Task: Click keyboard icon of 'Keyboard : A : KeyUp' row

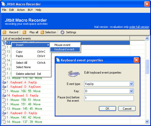Action: click(x=4, y=82)
